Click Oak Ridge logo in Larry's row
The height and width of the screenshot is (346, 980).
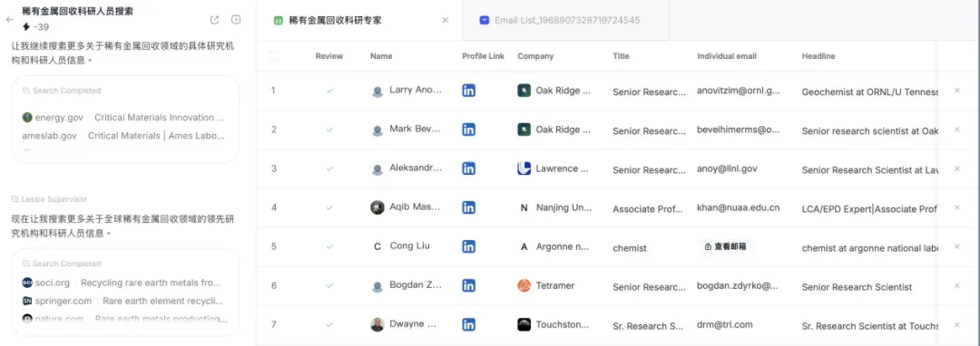pos(524,91)
